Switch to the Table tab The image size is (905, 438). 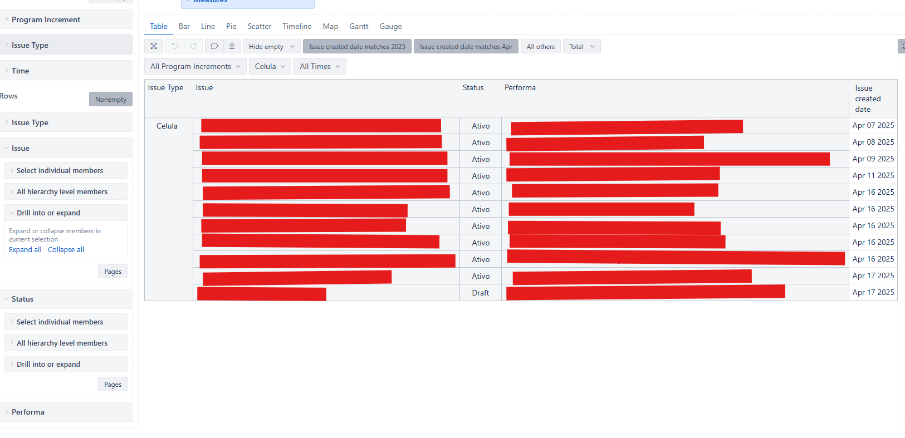click(159, 26)
